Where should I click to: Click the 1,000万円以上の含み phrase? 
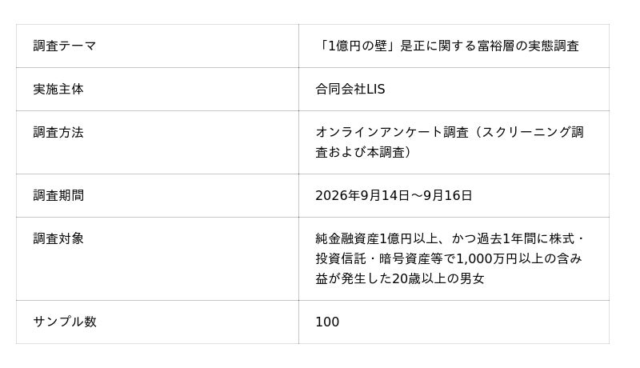(518, 258)
